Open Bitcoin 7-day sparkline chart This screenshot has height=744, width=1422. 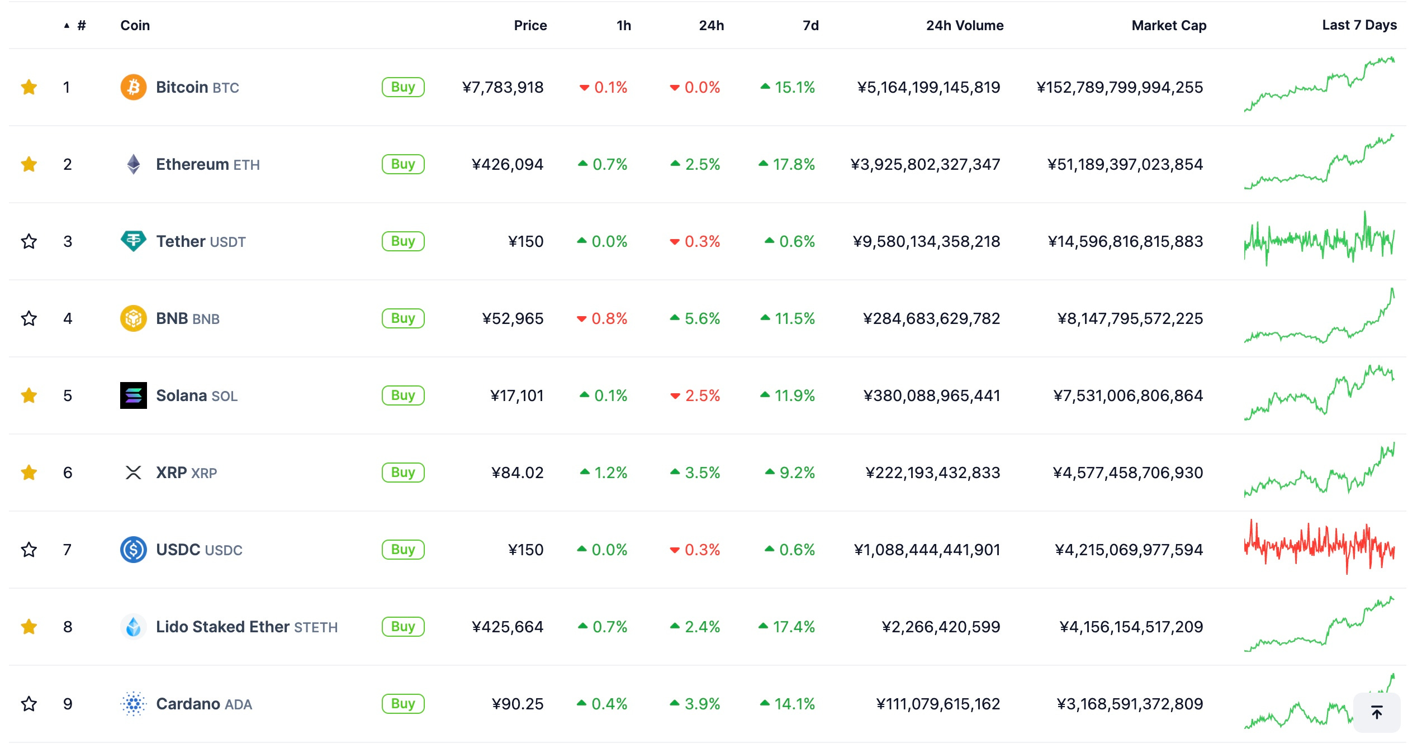pos(1319,85)
